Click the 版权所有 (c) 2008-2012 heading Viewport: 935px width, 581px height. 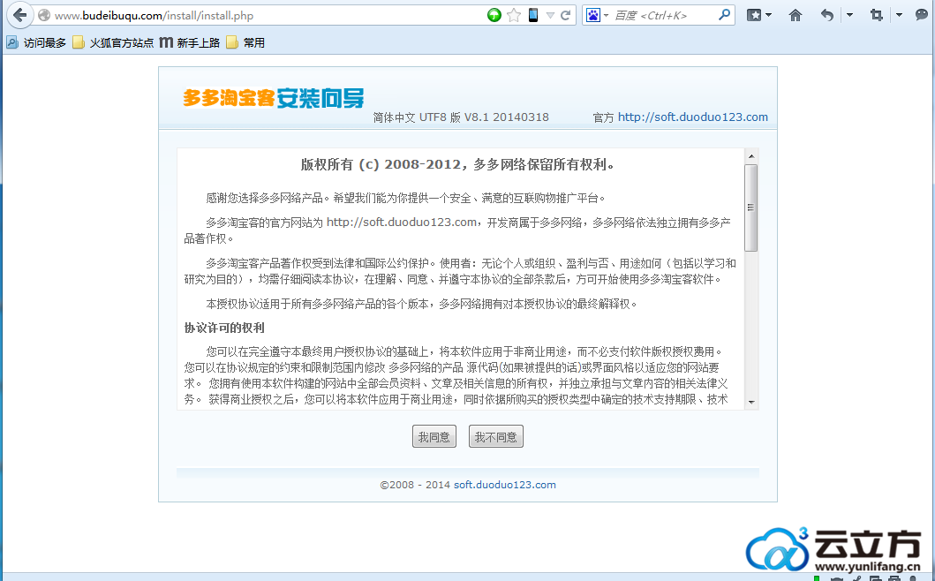tap(457, 164)
